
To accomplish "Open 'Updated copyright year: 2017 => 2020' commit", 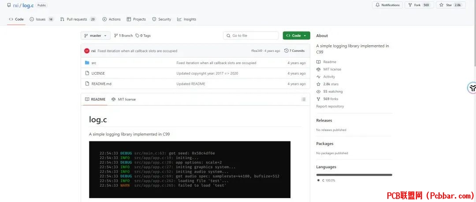I will (207, 73).
